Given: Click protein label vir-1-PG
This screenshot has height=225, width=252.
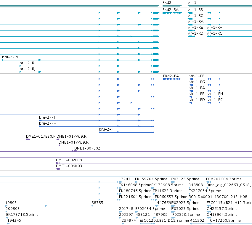Looking at the screenshot, I should (197, 82).
